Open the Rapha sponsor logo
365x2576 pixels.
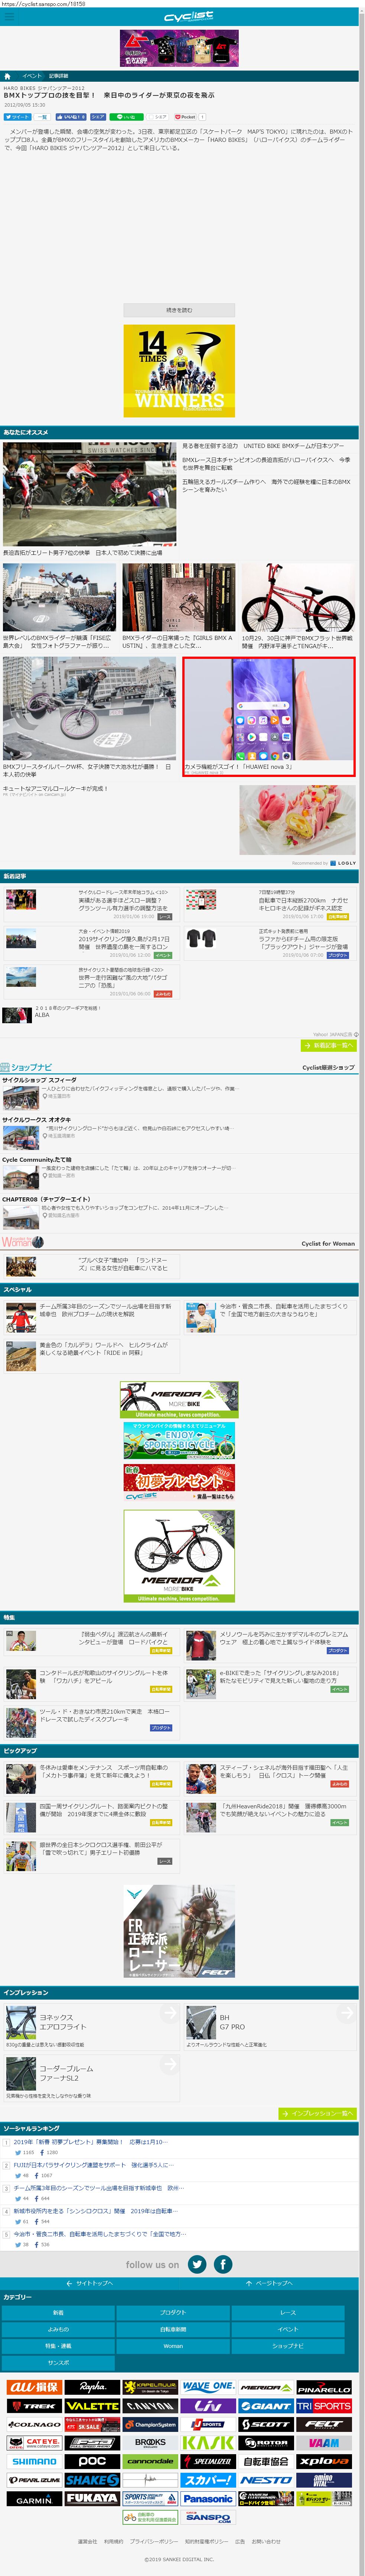pyautogui.click(x=92, y=2387)
